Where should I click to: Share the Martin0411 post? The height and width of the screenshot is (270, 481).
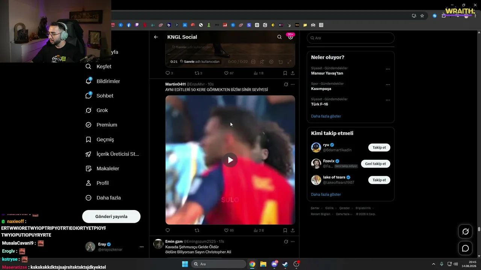293,230
